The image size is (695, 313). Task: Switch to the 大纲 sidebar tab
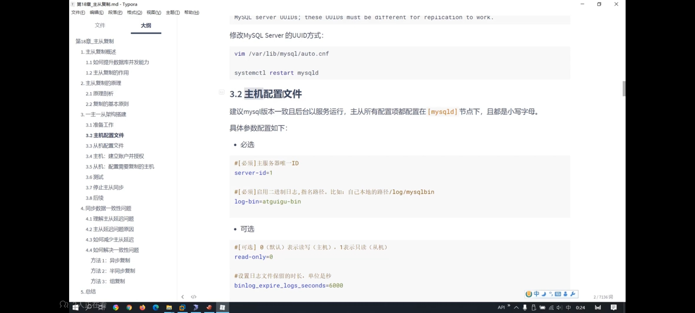[x=146, y=25]
